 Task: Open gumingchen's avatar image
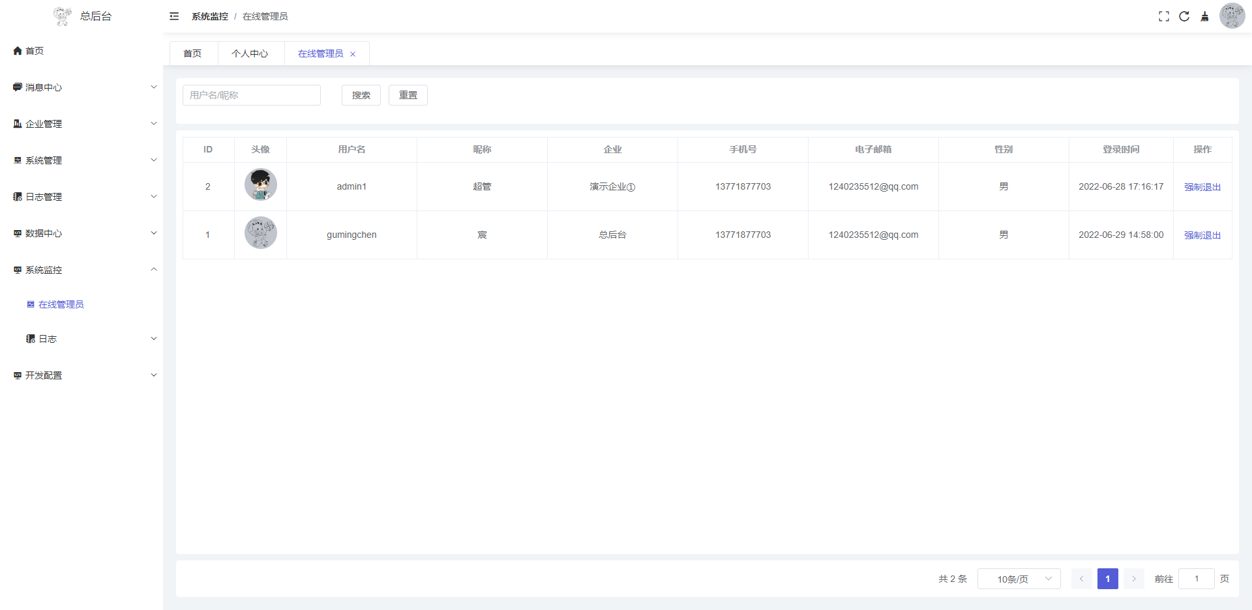coord(261,233)
